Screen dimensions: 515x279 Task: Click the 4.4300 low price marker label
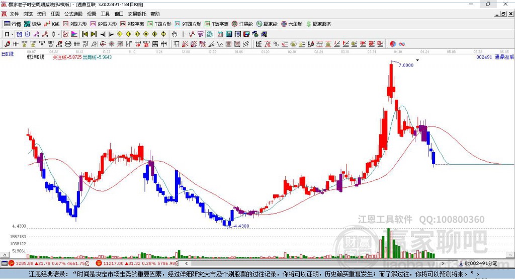[x=242, y=226]
